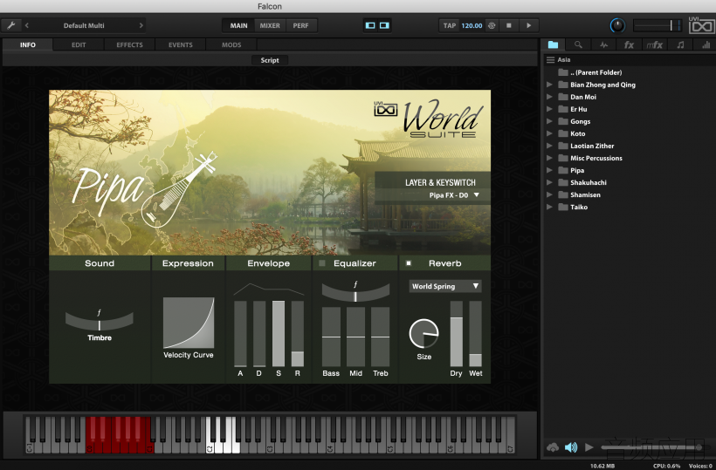
Task: Expand the Koto folder
Action: (549, 133)
